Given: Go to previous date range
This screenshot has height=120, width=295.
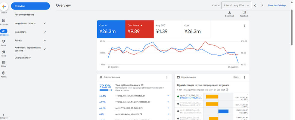Looking at the screenshot, I should pos(255,5).
